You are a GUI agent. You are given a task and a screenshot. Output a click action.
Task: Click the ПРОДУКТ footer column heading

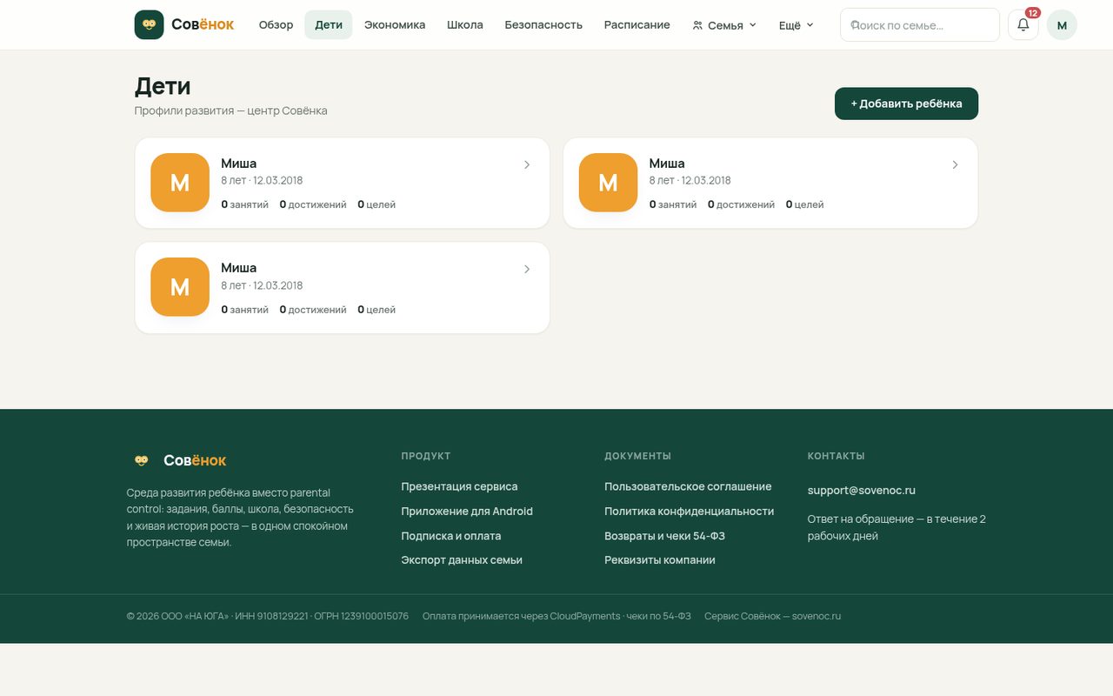click(426, 456)
